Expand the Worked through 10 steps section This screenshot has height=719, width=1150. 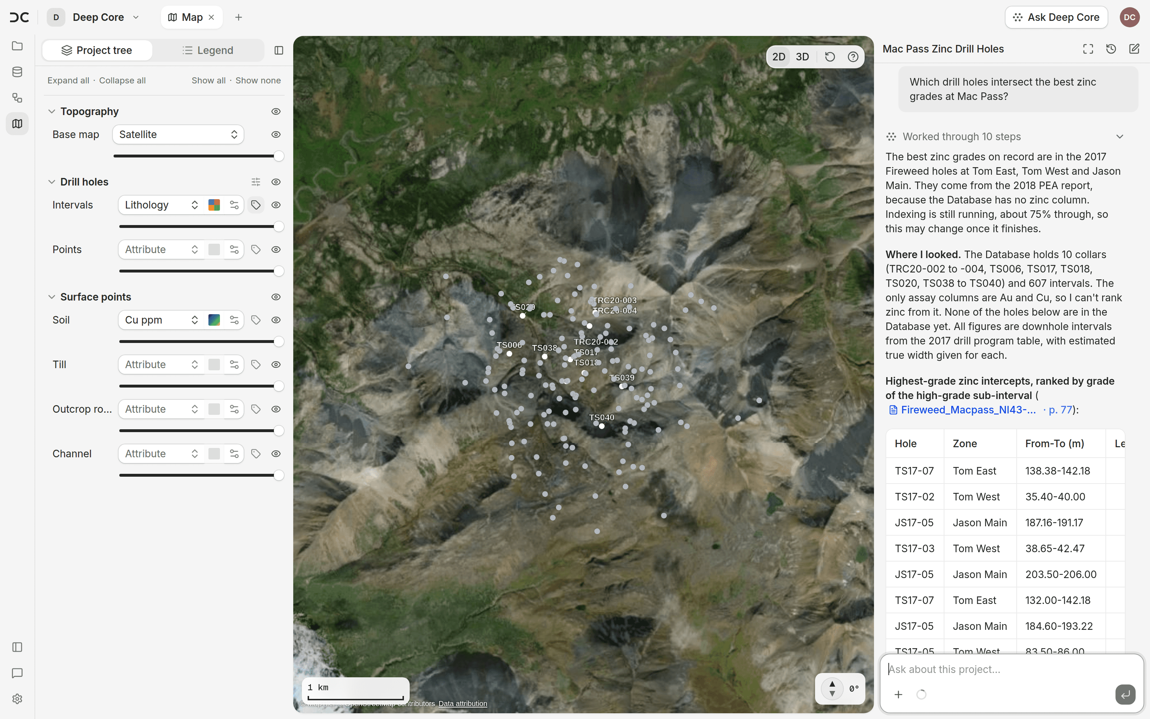(1005, 137)
